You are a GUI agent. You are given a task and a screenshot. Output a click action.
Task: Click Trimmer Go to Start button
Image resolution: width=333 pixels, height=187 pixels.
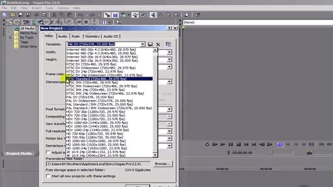[x=246, y=145]
